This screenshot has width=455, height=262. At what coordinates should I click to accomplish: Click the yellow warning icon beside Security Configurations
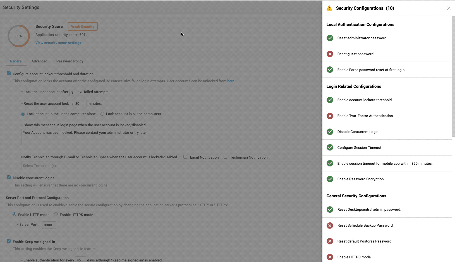coord(329,8)
